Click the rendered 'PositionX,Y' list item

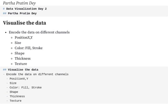24,38
